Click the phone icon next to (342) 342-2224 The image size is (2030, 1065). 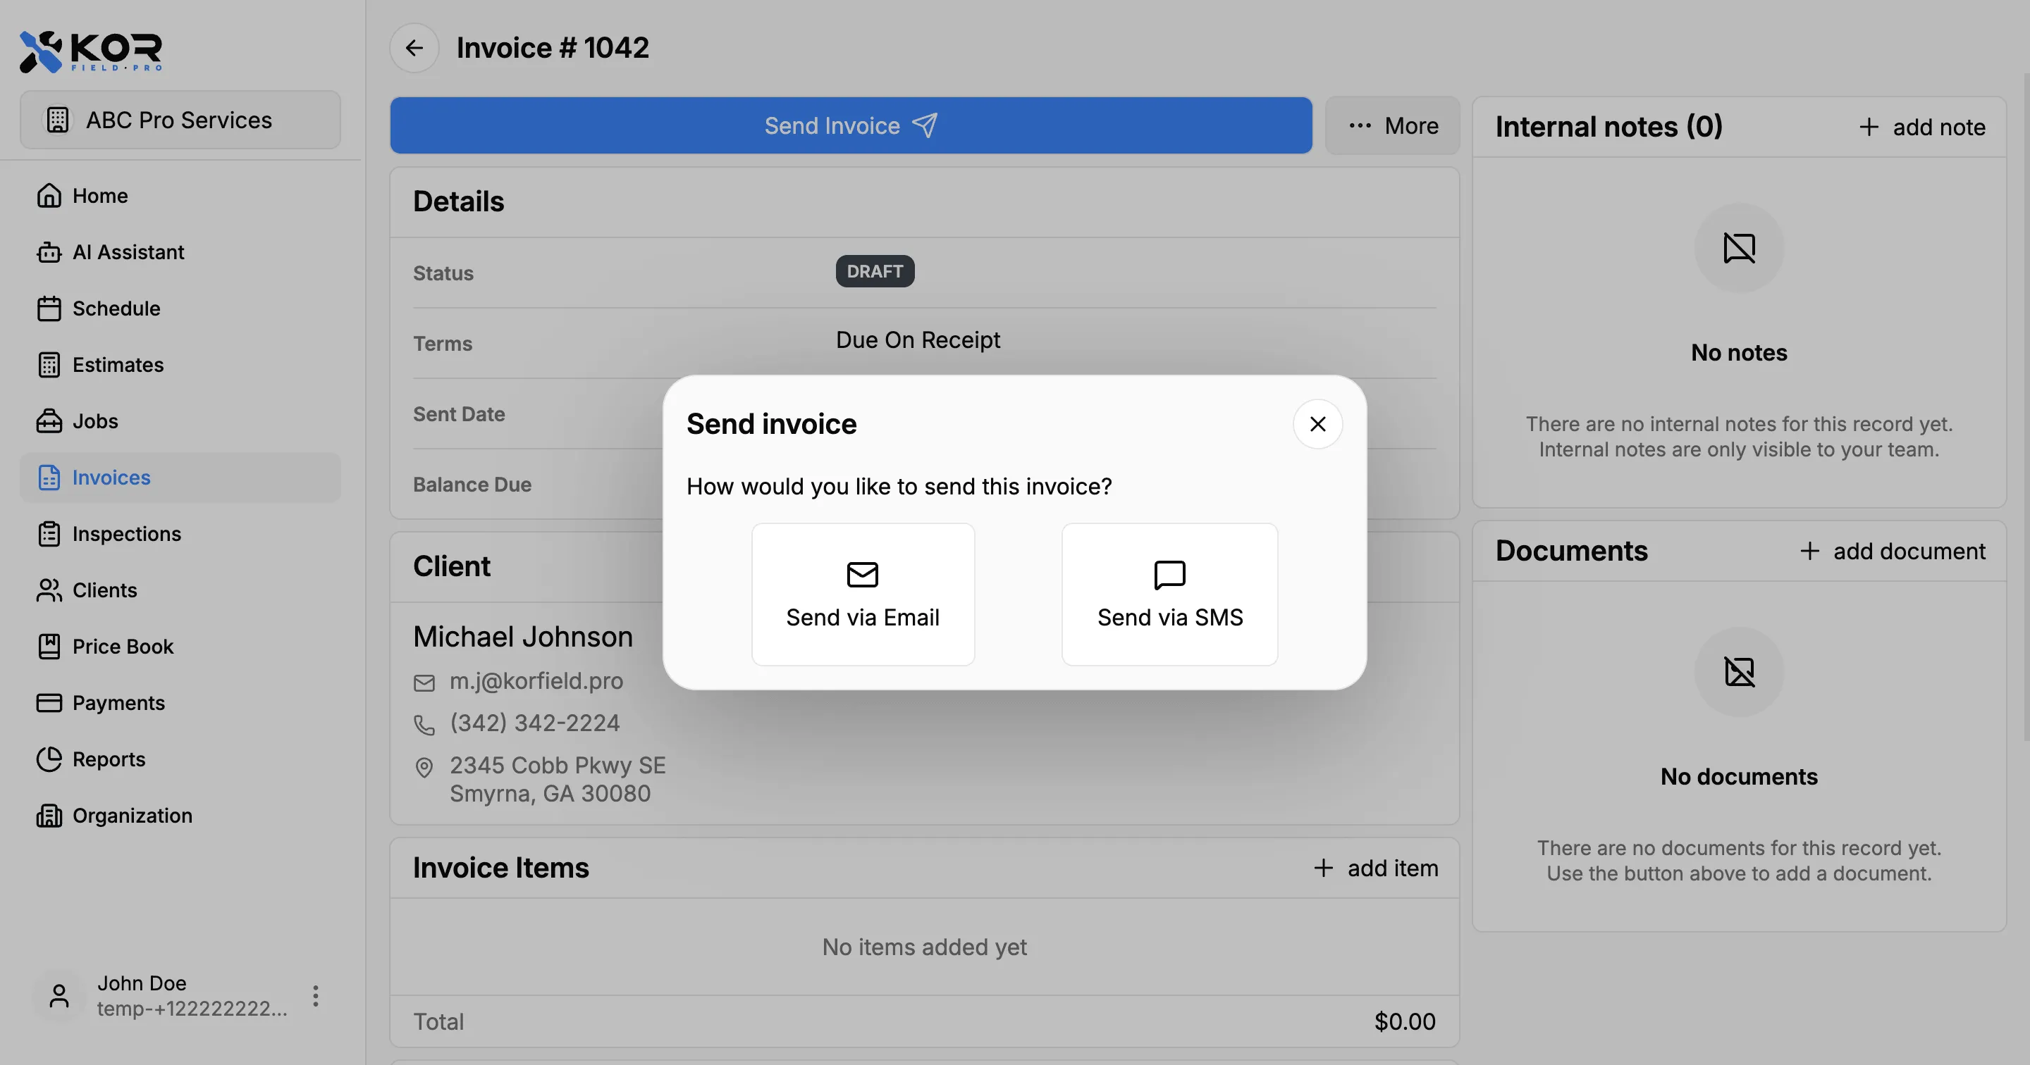pos(425,725)
